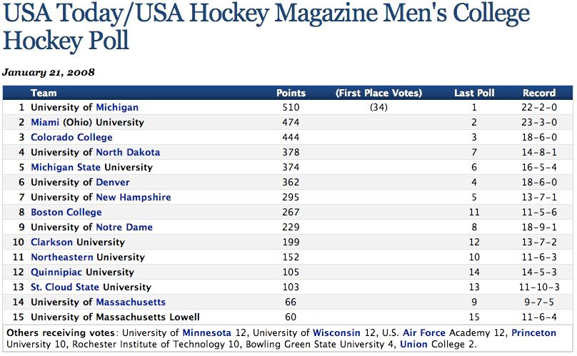The image size is (577, 356).
Task: Click the Air Force link
Action: coord(424,332)
